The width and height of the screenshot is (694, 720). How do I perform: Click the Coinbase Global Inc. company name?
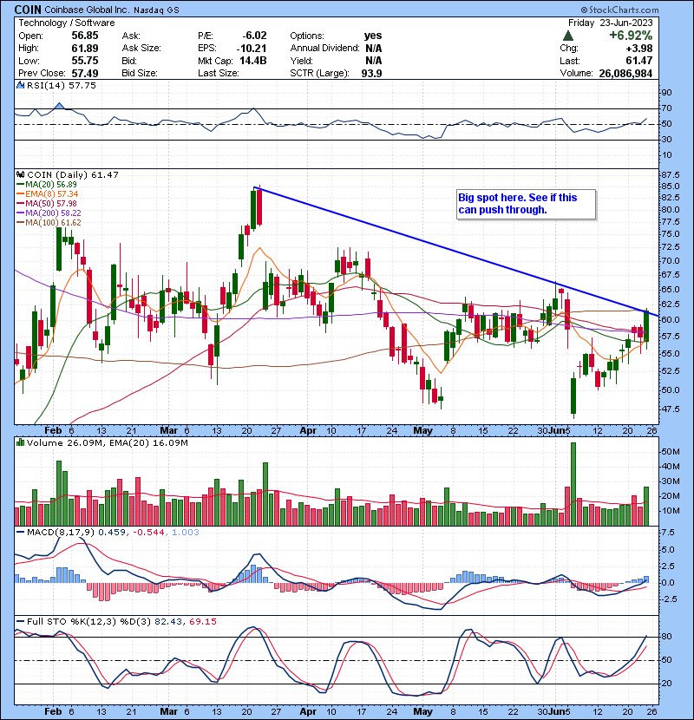(x=87, y=10)
